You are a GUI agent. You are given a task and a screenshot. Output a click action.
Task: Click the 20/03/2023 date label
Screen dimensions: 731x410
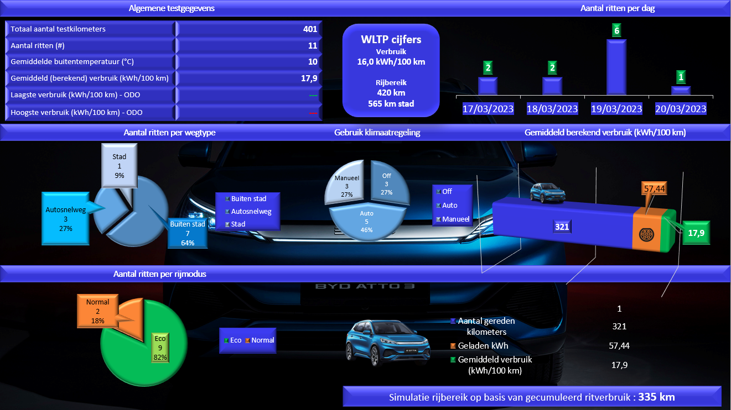pyautogui.click(x=681, y=108)
